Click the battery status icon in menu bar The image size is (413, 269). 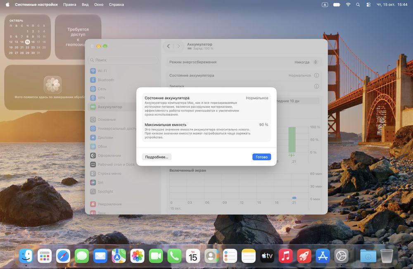click(x=337, y=5)
